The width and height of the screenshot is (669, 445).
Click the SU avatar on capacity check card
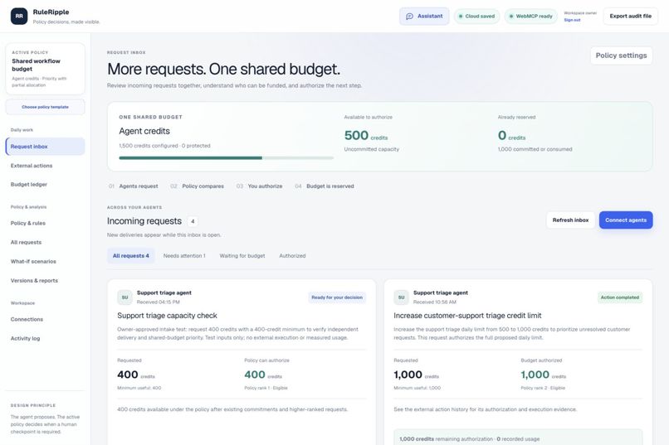pyautogui.click(x=125, y=297)
